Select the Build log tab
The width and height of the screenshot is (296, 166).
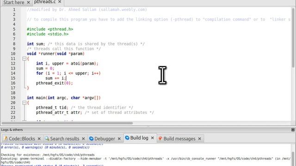(139, 138)
